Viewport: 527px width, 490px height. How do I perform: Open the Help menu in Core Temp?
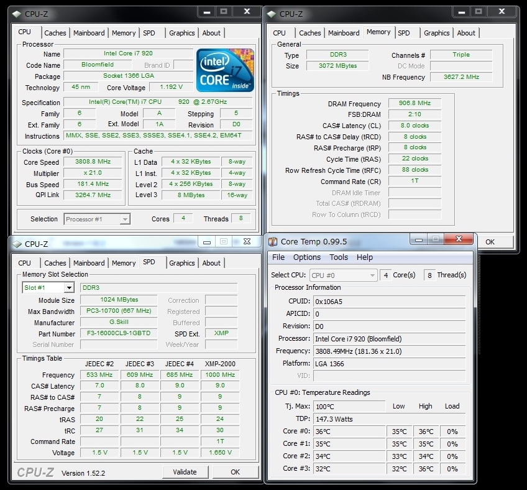pyautogui.click(x=365, y=257)
